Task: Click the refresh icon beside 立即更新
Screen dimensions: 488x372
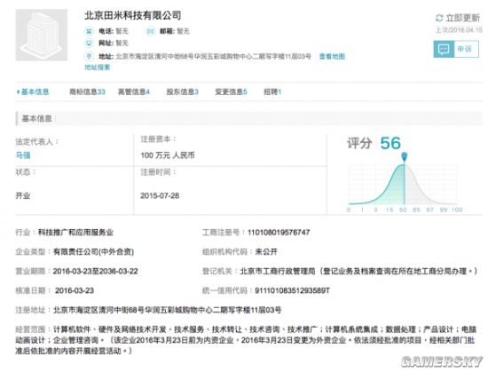Action: tap(439, 18)
